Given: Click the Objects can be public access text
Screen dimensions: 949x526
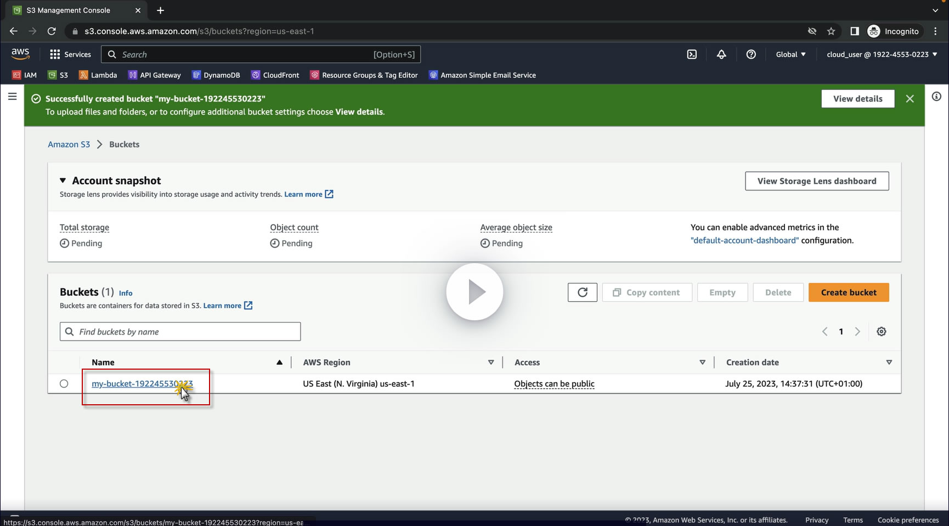Looking at the screenshot, I should click(x=554, y=384).
